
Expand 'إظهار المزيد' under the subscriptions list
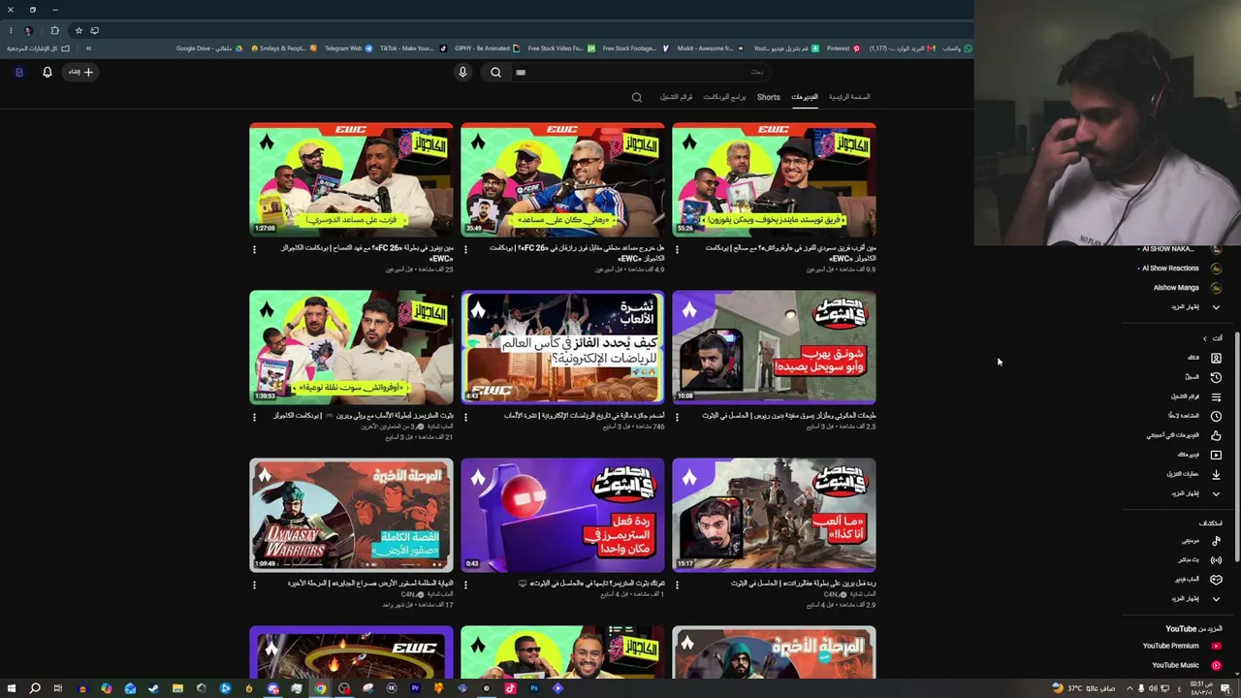coord(1194,307)
